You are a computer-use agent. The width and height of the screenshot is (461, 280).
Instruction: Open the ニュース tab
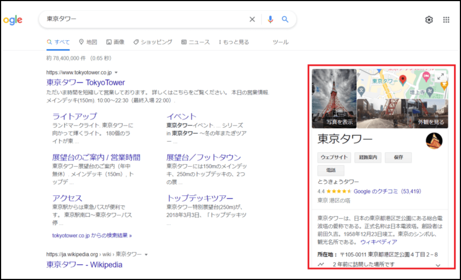(x=196, y=42)
